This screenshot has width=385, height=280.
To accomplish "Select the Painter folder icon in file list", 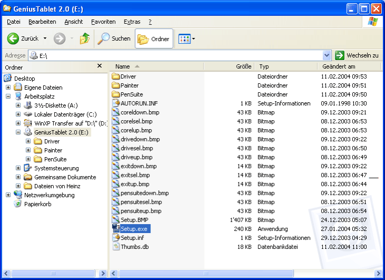I will [x=115, y=85].
